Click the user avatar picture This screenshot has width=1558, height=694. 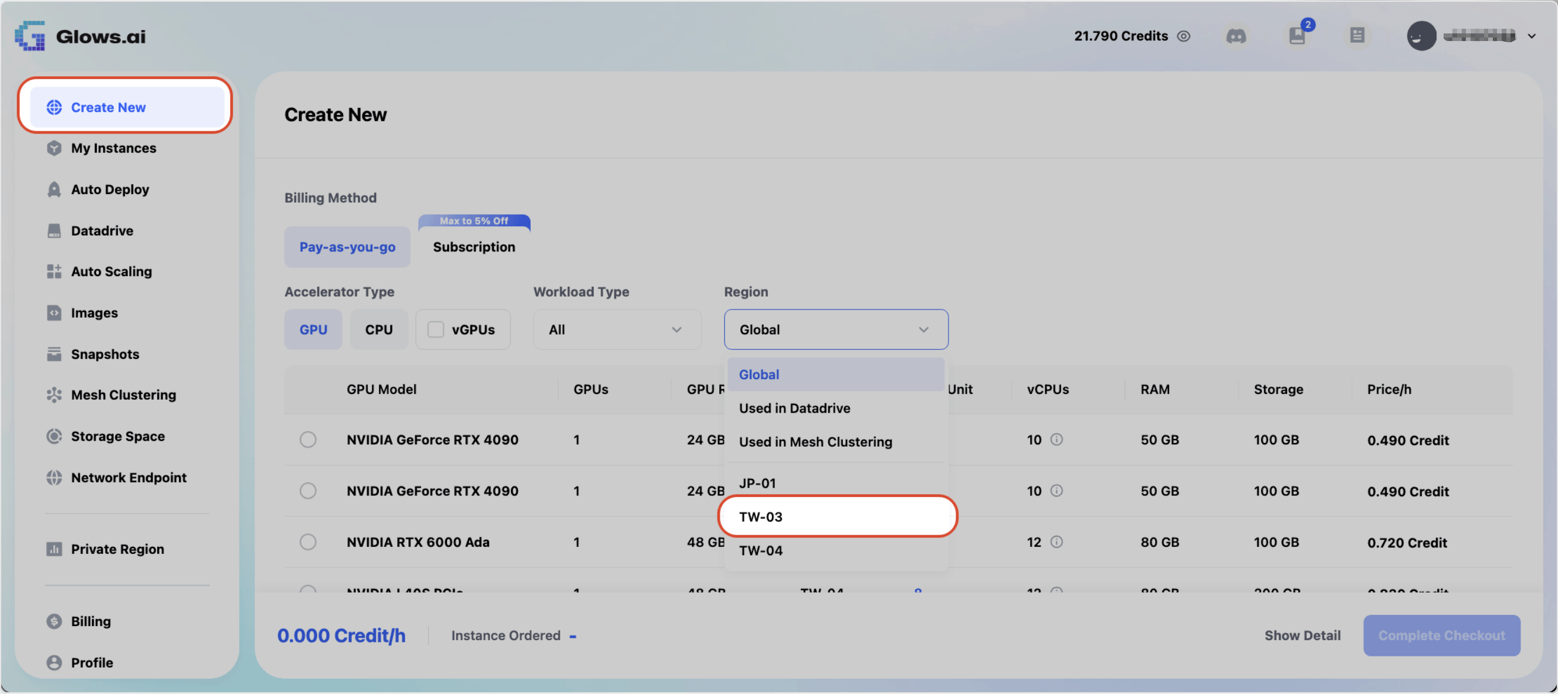(x=1421, y=36)
